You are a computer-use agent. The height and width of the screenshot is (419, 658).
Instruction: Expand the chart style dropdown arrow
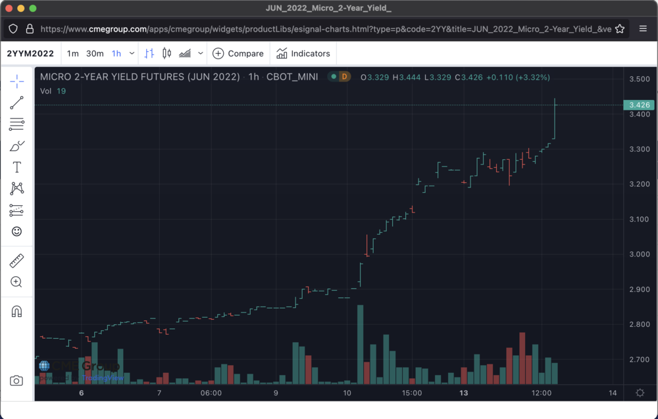201,53
